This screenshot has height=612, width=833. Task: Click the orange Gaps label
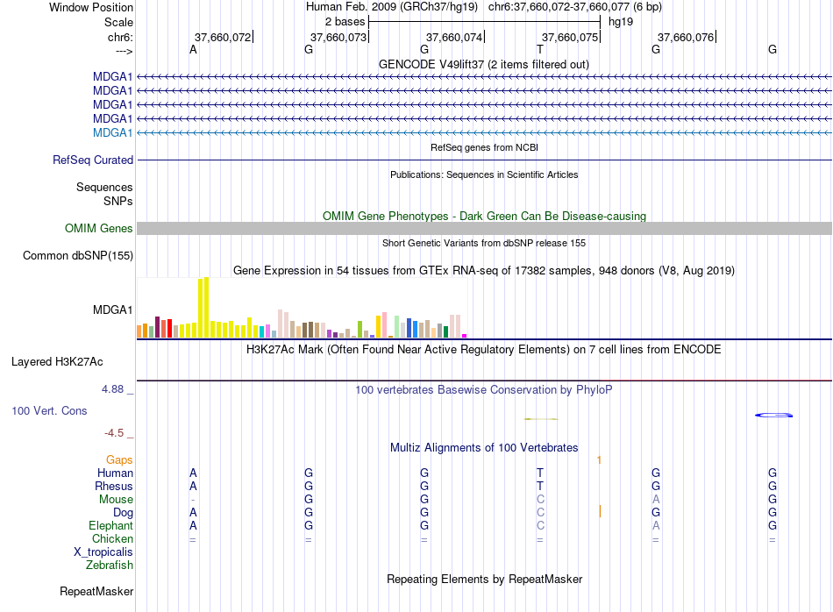119,459
